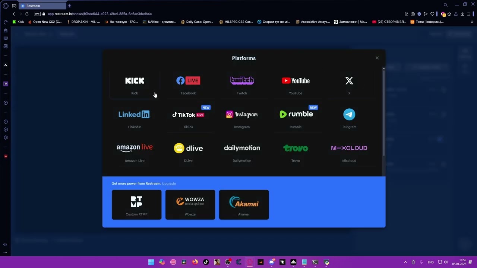Show hidden system tray icons
The image size is (477, 268).
point(405,262)
